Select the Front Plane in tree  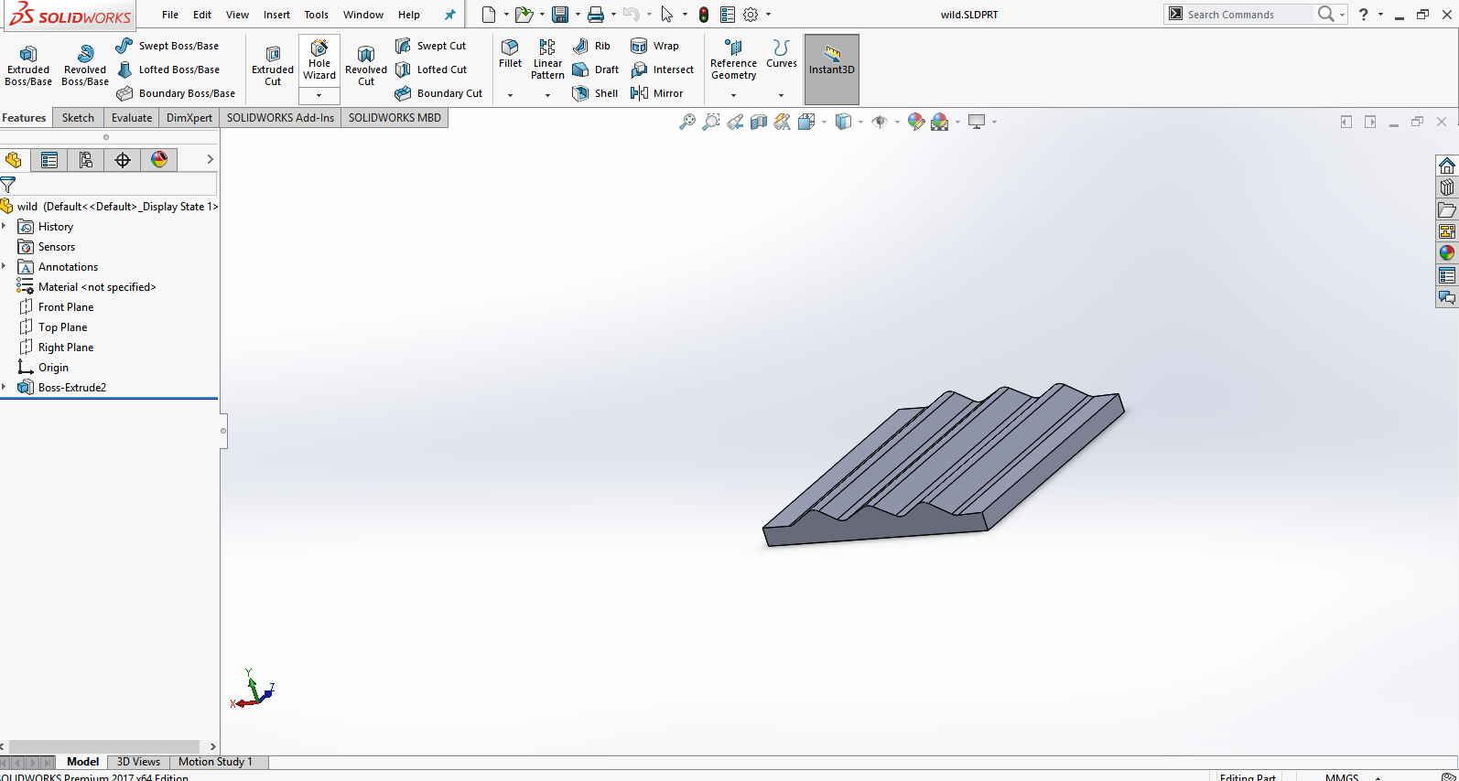66,307
